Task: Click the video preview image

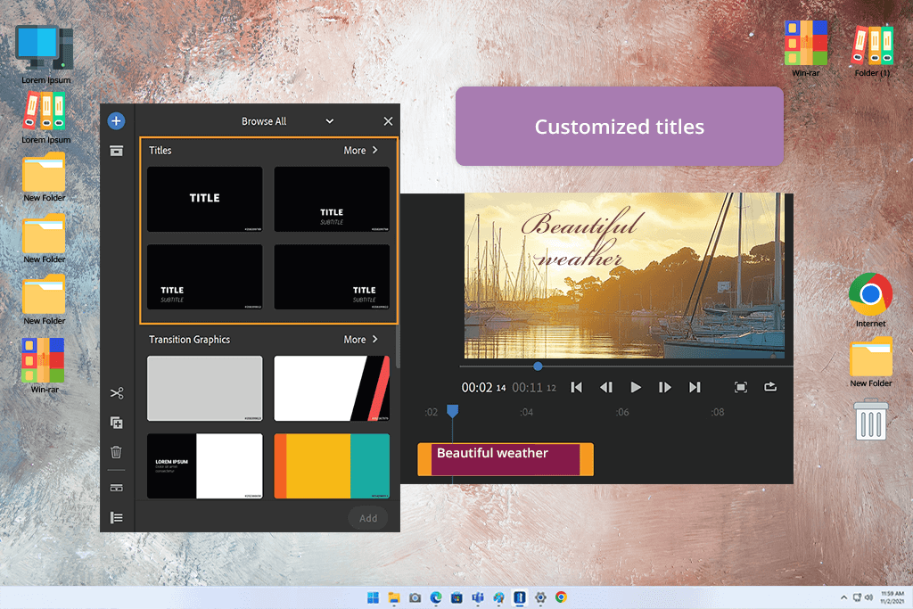Action: pyautogui.click(x=624, y=276)
